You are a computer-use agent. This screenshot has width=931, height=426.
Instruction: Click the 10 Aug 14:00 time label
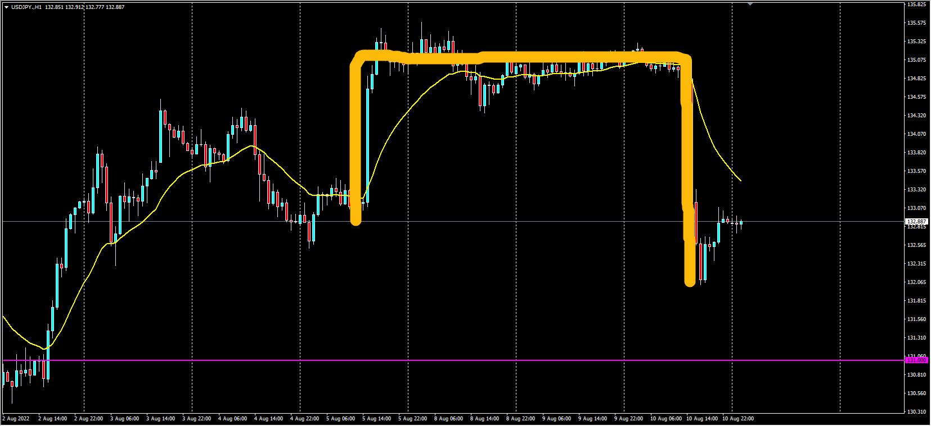click(701, 419)
